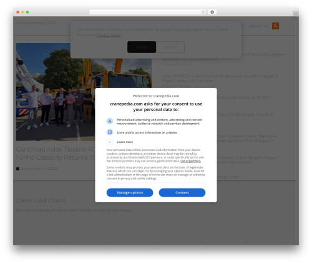Screen dimensions: 312x264
Task: Click the September 24, 2026 date
Action: coord(39,169)
